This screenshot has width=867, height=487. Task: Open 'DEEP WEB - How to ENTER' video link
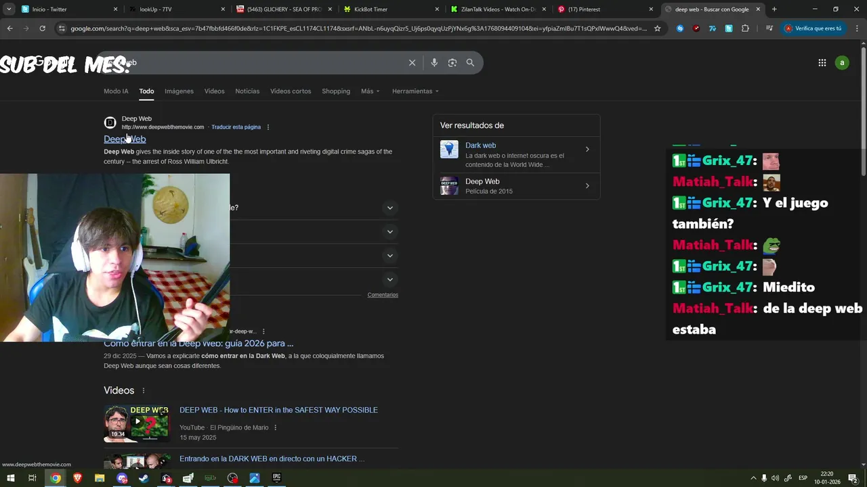click(x=278, y=410)
